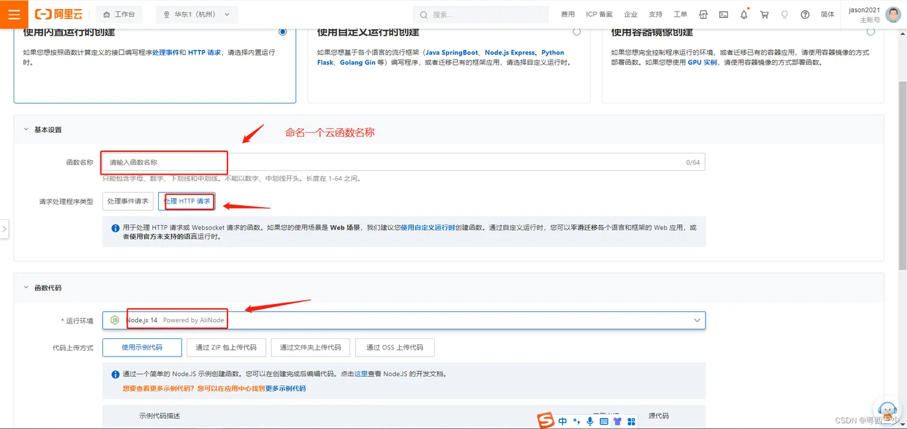This screenshot has width=907, height=429.
Task: Follow the GPU 实例 link
Action: 702,63
